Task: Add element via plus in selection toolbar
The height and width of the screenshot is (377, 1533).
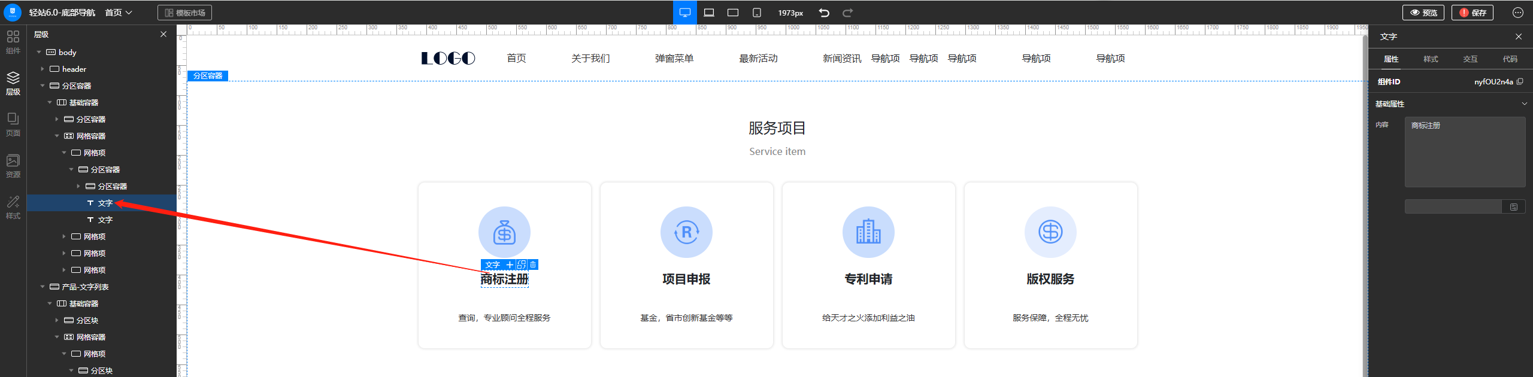Action: [510, 264]
